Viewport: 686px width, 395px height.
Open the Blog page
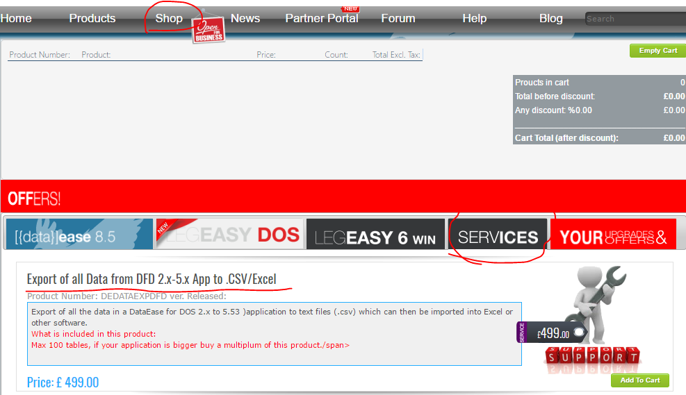550,18
